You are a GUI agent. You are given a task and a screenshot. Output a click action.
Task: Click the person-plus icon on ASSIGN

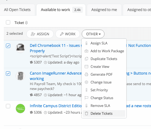tap(33, 34)
